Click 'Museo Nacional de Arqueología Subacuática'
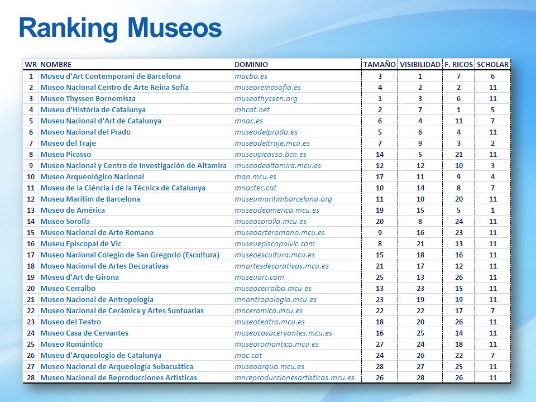This screenshot has height=402, width=536. tap(117, 367)
